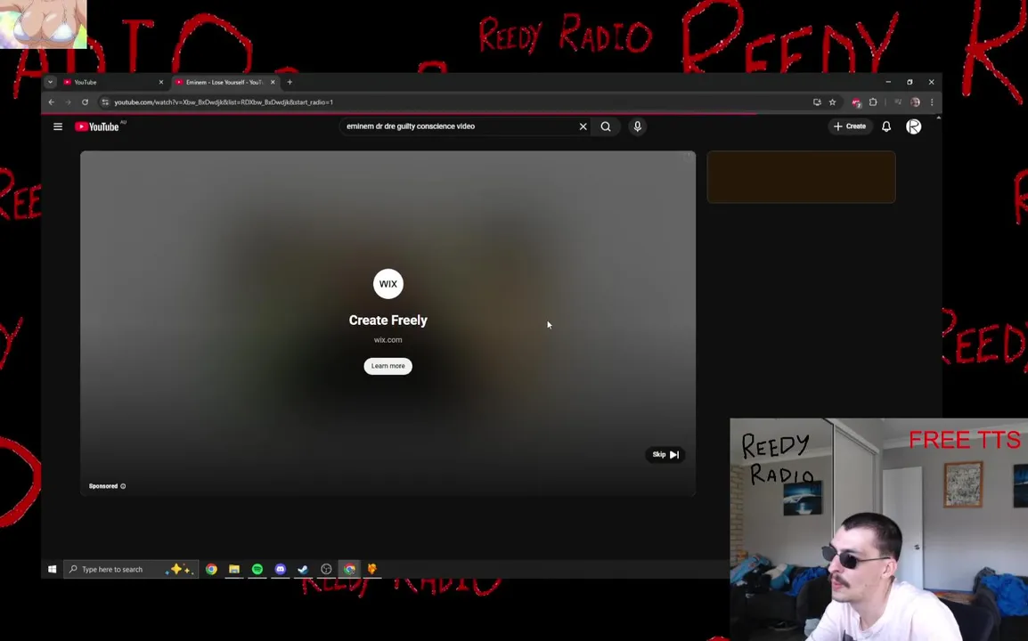Open a new browser tab
This screenshot has height=641, width=1028.
pyautogui.click(x=290, y=82)
